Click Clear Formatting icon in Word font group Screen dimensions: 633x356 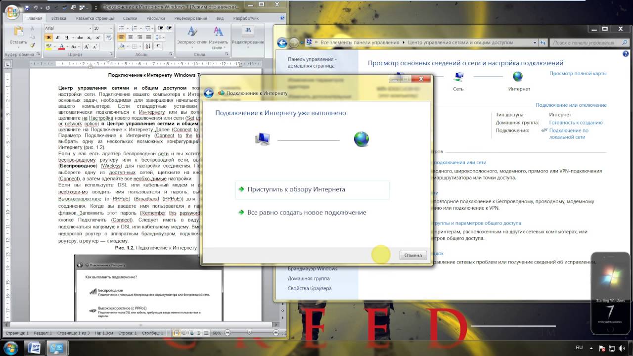[x=109, y=38]
